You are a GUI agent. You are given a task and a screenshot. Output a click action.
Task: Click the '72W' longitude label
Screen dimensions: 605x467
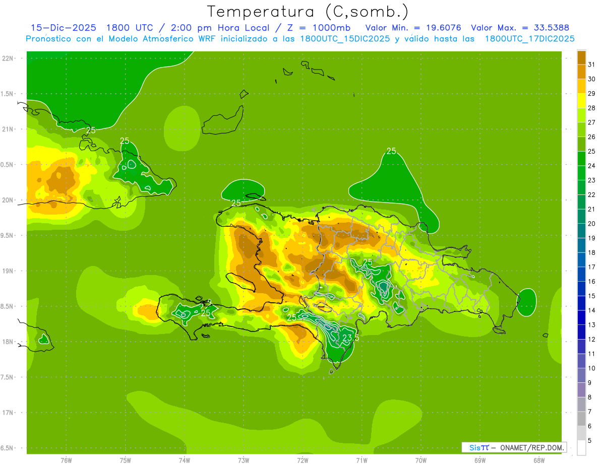click(302, 460)
